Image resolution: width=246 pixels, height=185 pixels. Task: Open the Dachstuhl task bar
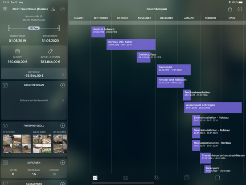(x=174, y=70)
